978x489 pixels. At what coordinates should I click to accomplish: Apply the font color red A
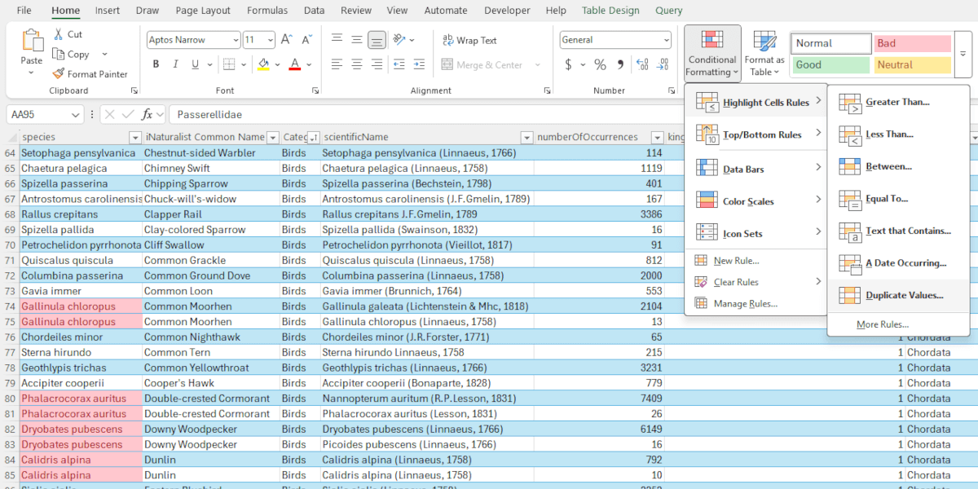coord(295,64)
